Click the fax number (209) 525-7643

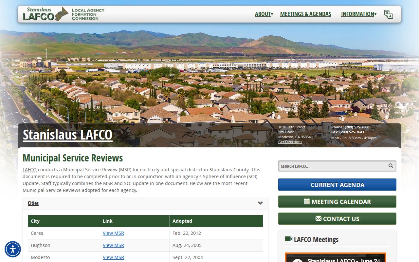tap(352, 132)
